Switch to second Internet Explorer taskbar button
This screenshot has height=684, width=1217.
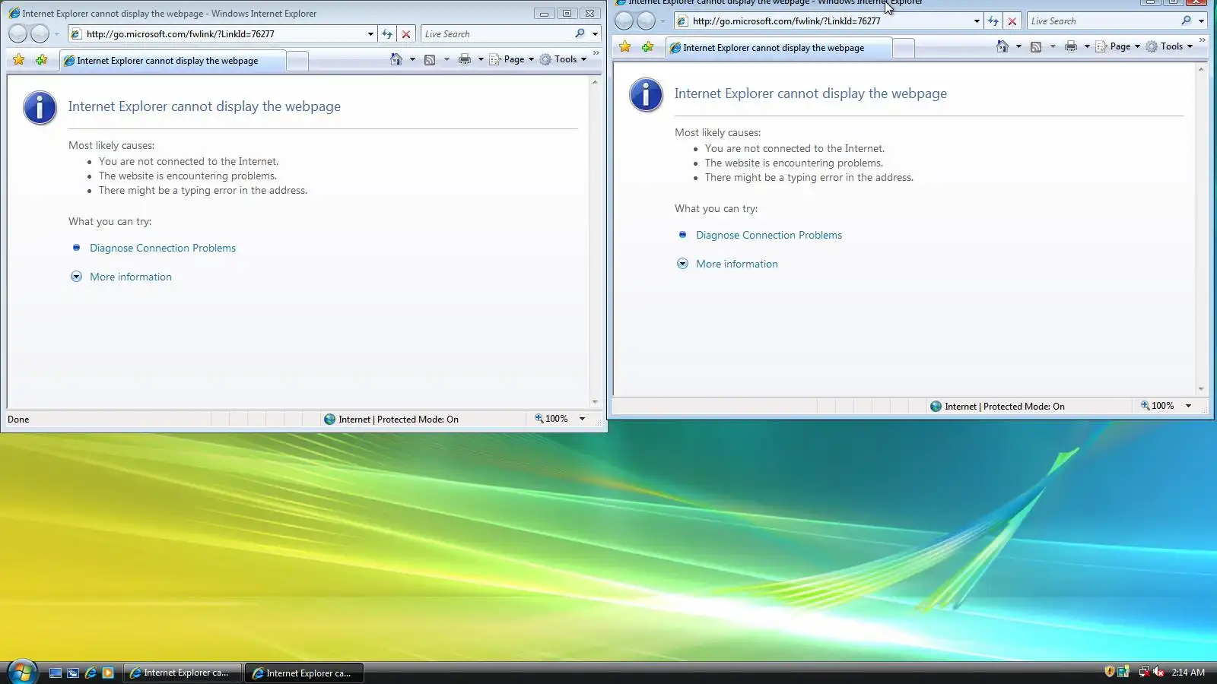pos(304,673)
